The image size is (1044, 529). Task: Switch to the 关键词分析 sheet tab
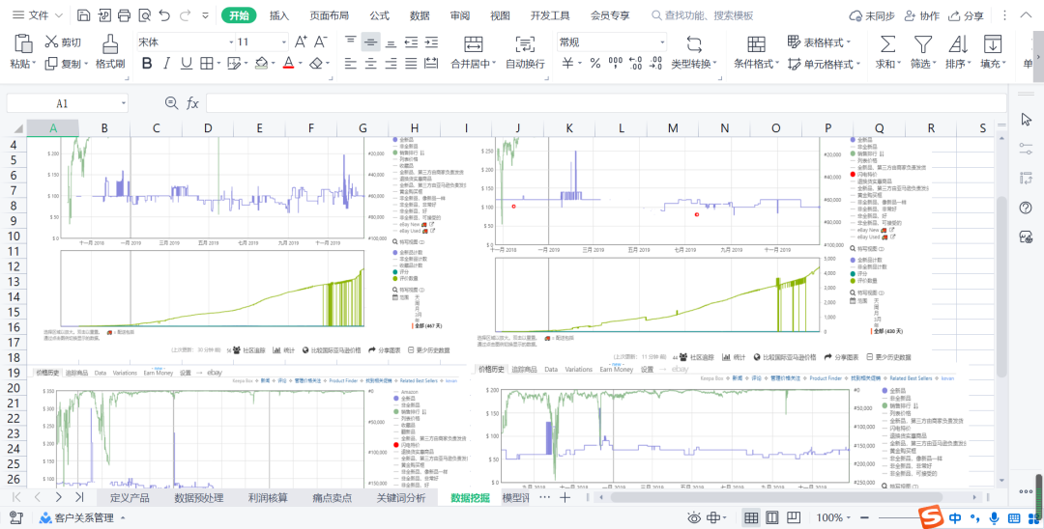tap(401, 498)
